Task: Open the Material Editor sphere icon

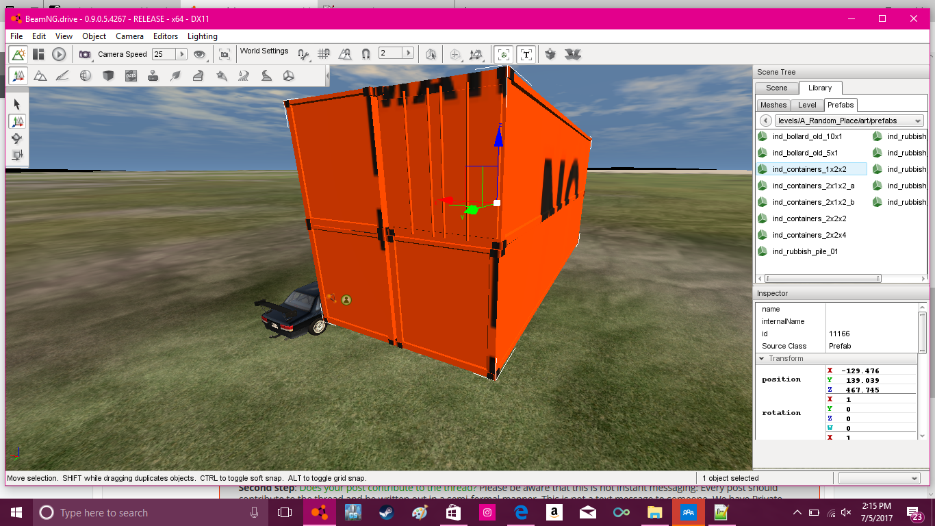Action: [86, 75]
